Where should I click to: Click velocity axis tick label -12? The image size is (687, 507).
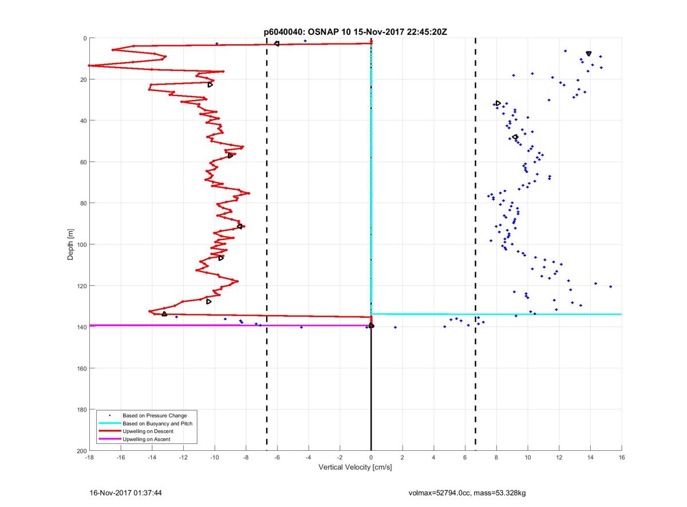[183, 458]
